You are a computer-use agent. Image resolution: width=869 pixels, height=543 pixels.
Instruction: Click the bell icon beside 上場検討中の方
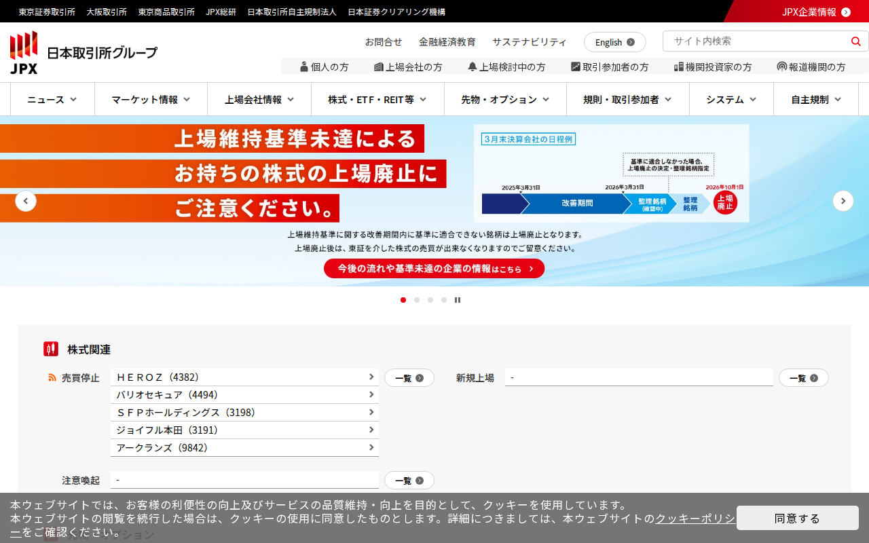[x=473, y=67]
